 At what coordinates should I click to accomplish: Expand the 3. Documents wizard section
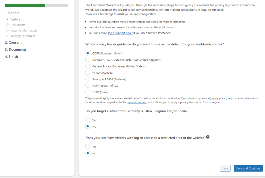(16, 50)
